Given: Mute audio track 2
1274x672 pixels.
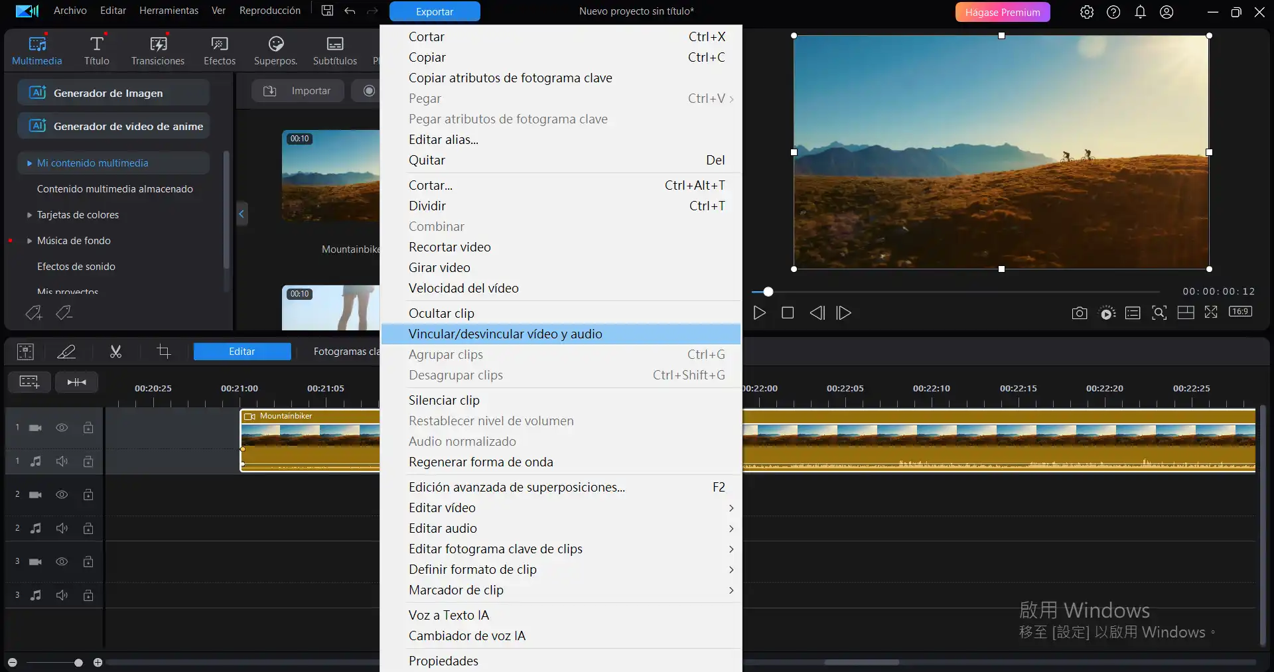Looking at the screenshot, I should click(62, 528).
